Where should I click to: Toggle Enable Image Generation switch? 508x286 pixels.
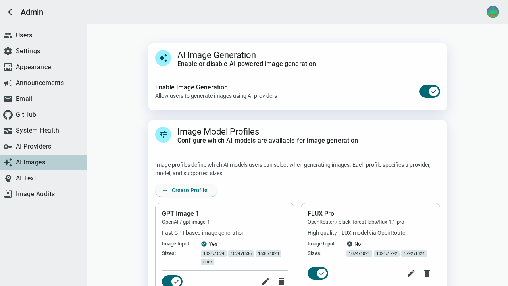click(430, 91)
